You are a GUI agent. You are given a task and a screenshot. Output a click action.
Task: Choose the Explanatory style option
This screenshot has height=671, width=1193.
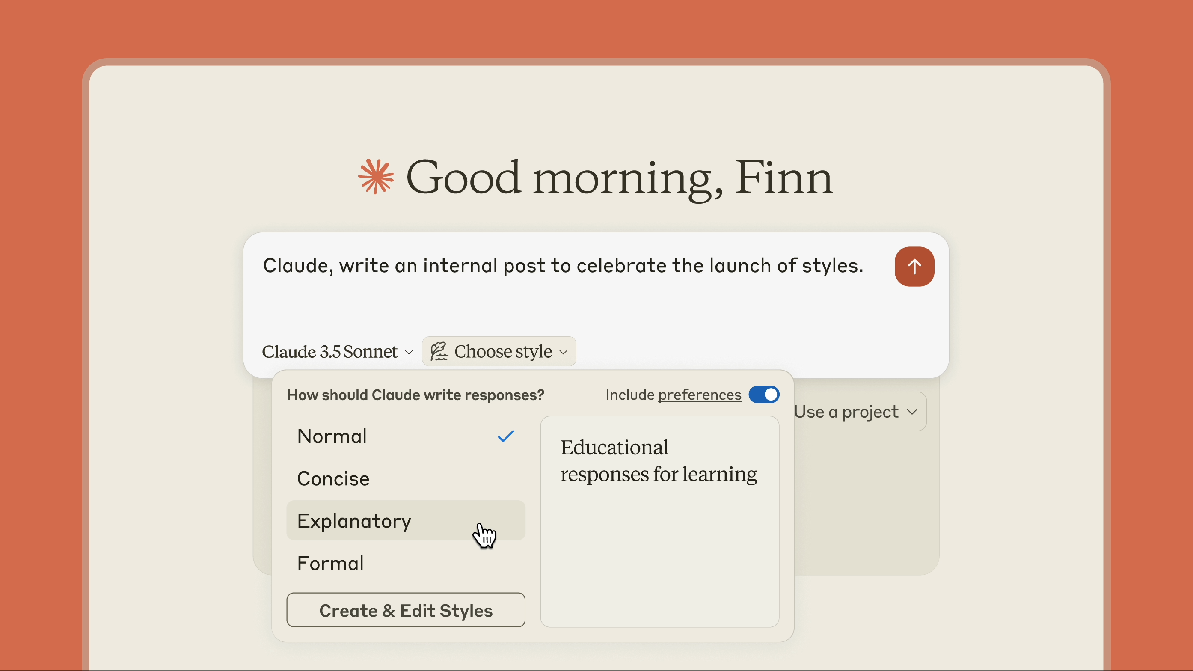[x=354, y=520]
